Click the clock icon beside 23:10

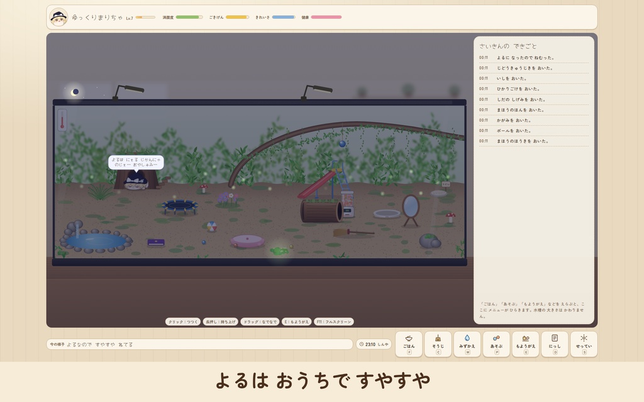coord(362,344)
